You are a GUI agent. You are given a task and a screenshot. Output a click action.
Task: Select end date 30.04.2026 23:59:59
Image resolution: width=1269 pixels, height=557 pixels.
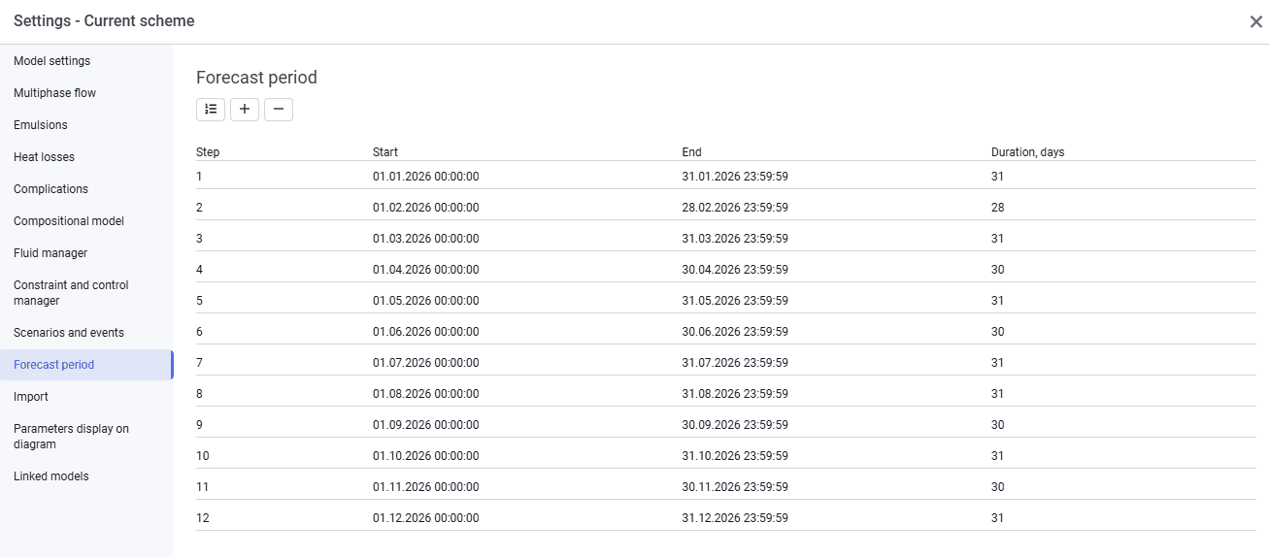click(735, 270)
